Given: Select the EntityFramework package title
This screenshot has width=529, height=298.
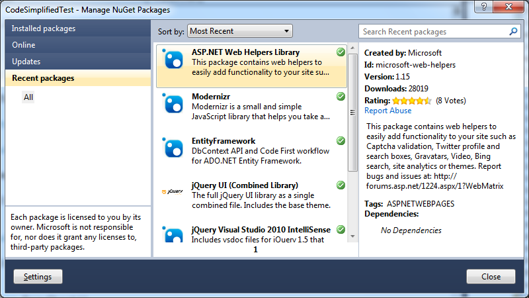Looking at the screenshot, I should coord(224,141).
